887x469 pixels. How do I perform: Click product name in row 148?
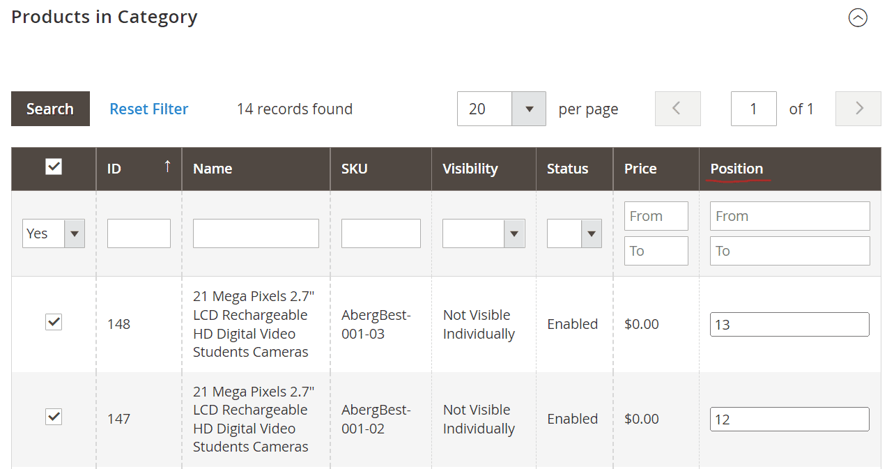tap(254, 324)
